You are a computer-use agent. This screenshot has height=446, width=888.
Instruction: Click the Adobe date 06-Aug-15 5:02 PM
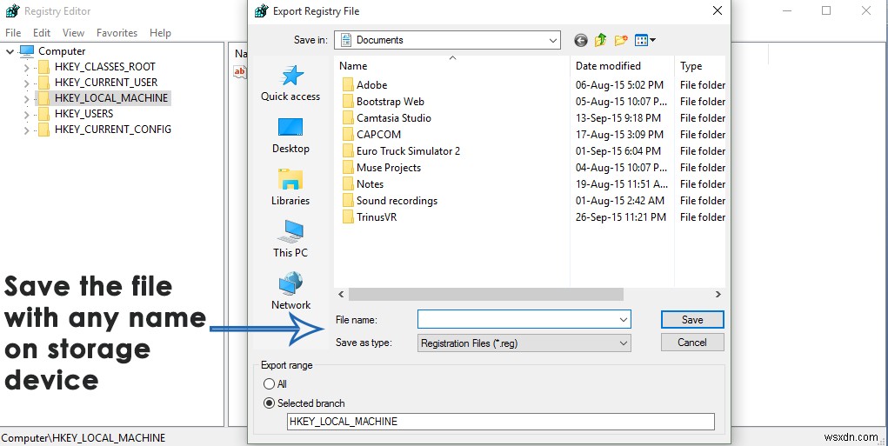pyautogui.click(x=619, y=85)
